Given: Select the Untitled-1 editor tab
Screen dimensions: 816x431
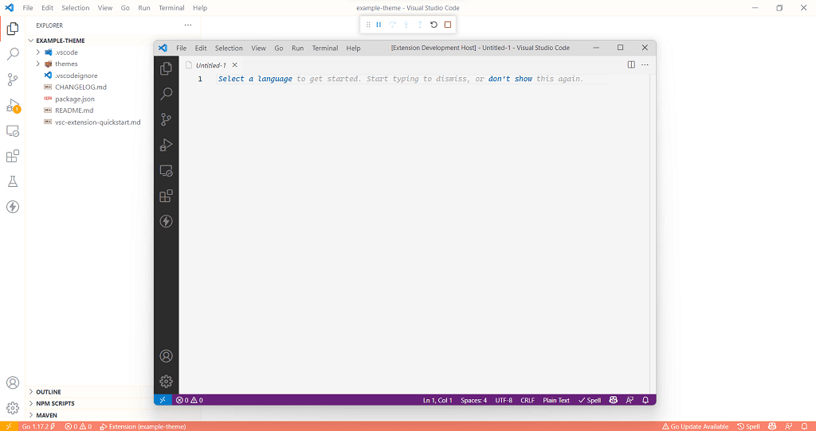Looking at the screenshot, I should point(210,65).
